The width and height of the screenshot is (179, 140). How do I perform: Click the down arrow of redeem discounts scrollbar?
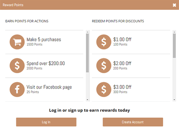coord(174,100)
